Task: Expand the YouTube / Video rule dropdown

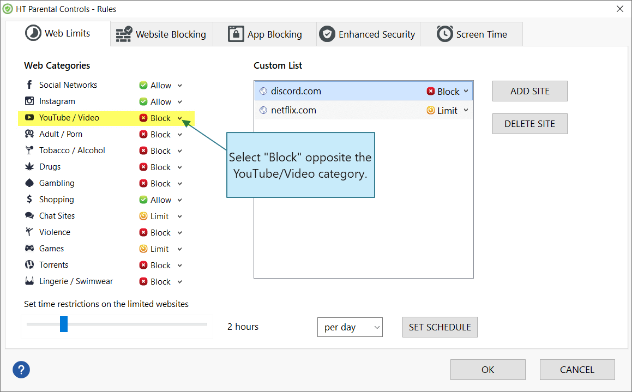Action: tap(180, 118)
